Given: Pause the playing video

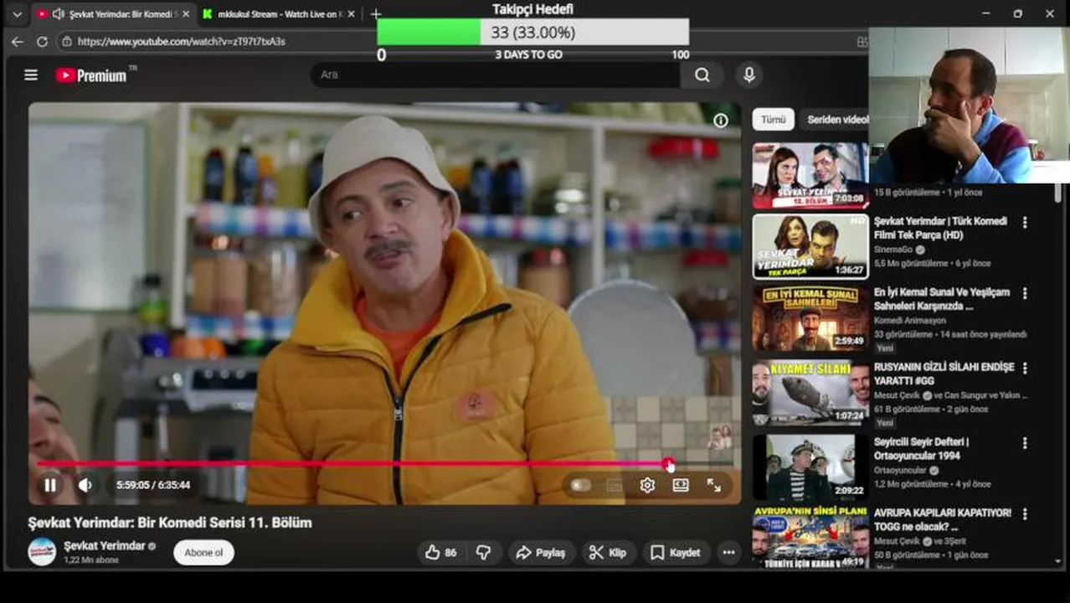Looking at the screenshot, I should pos(50,485).
